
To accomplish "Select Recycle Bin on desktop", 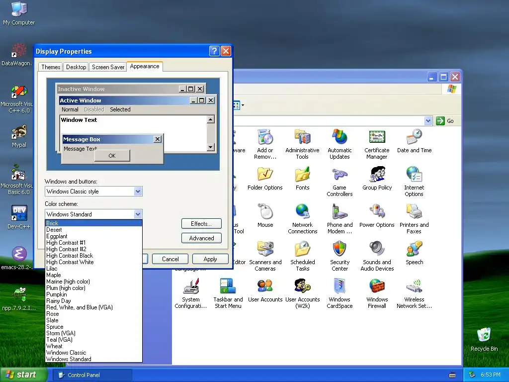I will coord(484,339).
